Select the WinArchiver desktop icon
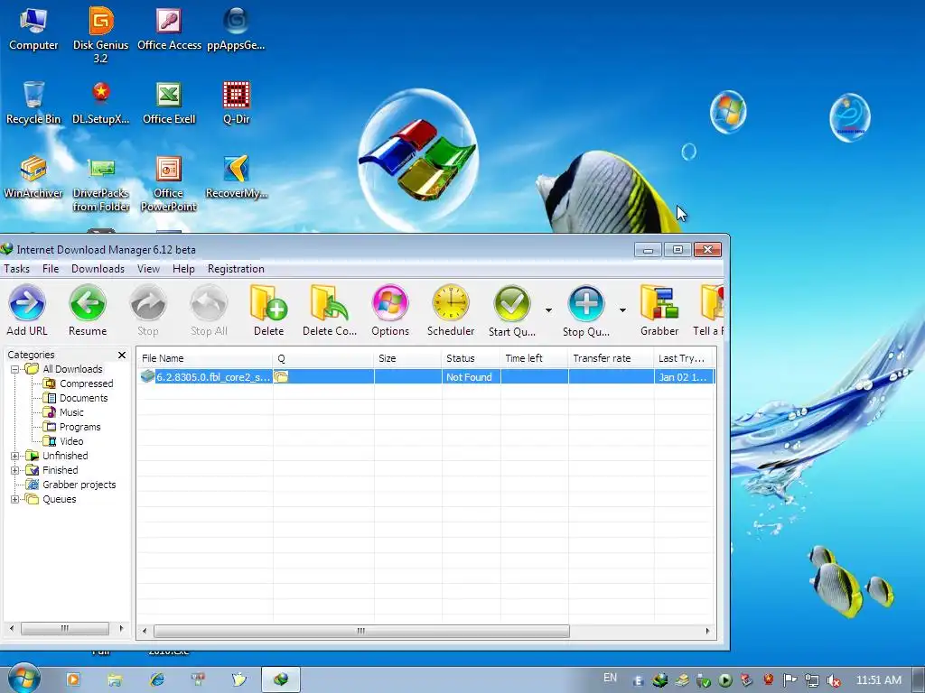Viewport: 925px width, 693px height. click(33, 177)
